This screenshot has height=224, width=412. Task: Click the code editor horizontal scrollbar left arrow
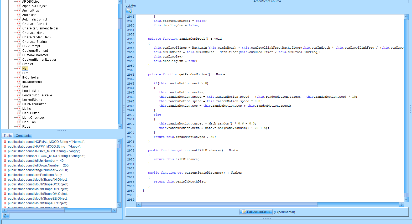pos(139,205)
